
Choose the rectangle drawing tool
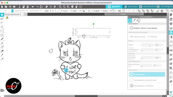click(2, 31)
